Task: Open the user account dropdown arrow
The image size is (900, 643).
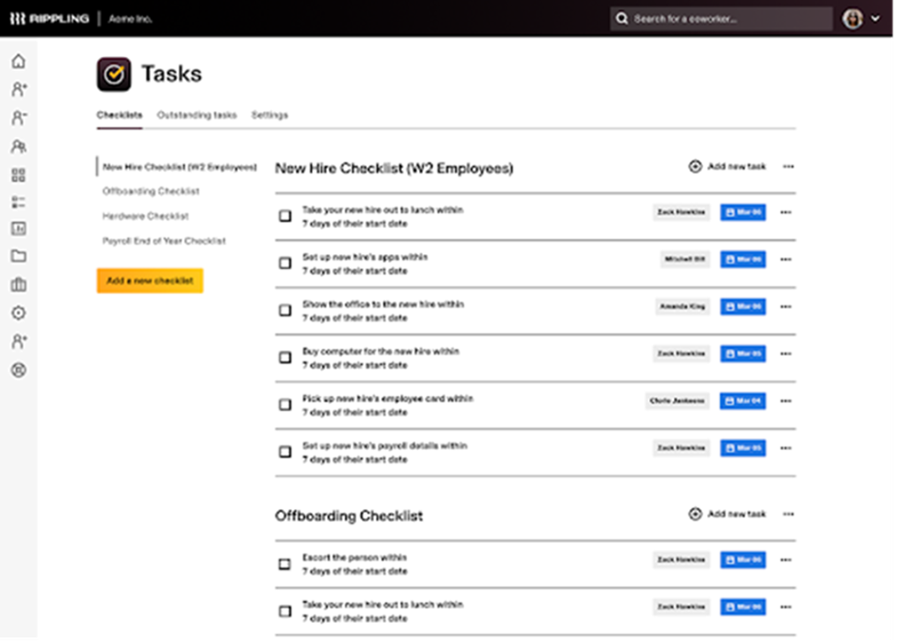Action: (x=876, y=18)
